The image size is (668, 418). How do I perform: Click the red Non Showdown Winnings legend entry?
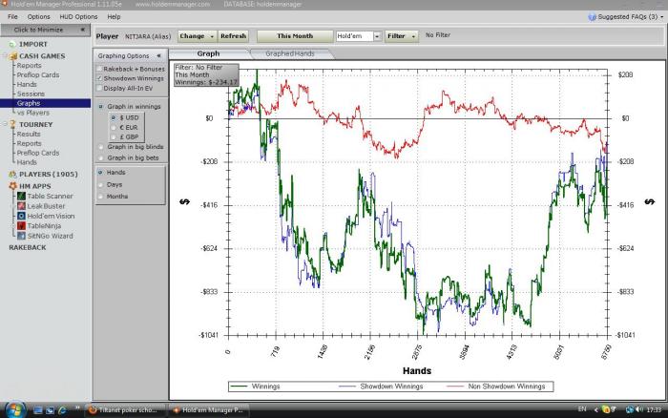tap(496, 387)
